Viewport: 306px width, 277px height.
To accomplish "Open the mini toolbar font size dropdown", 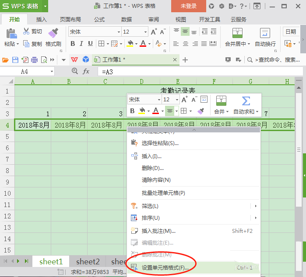I will (177, 100).
